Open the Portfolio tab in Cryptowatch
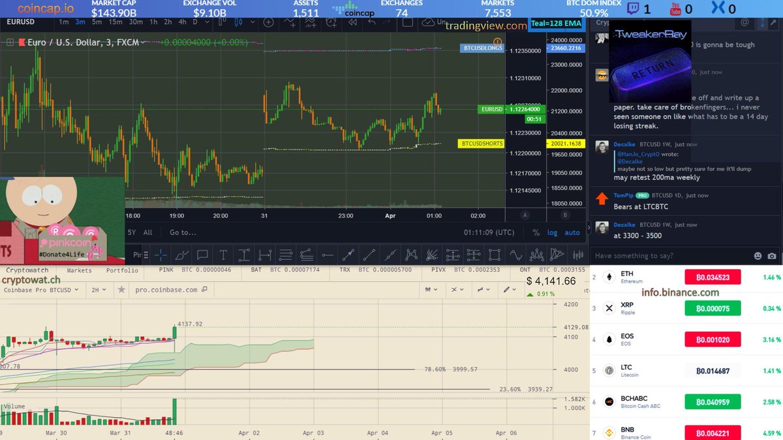The width and height of the screenshot is (783, 440). pyautogui.click(x=123, y=270)
